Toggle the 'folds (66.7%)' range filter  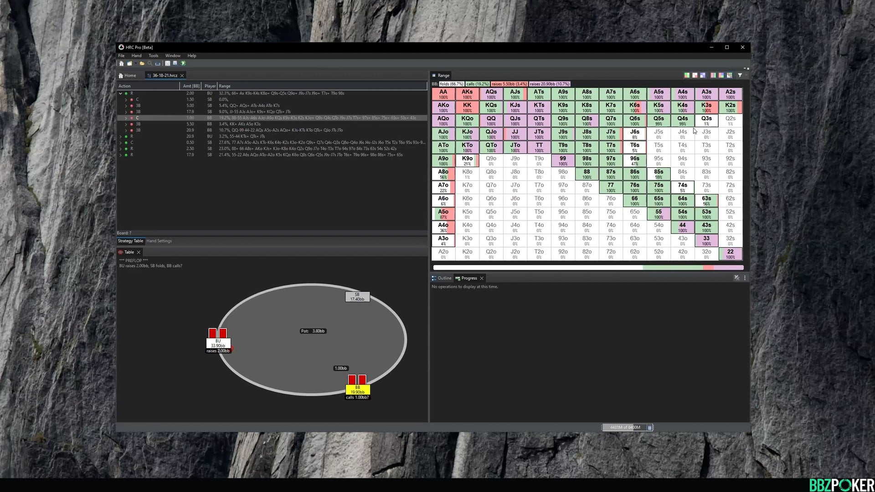pos(451,84)
